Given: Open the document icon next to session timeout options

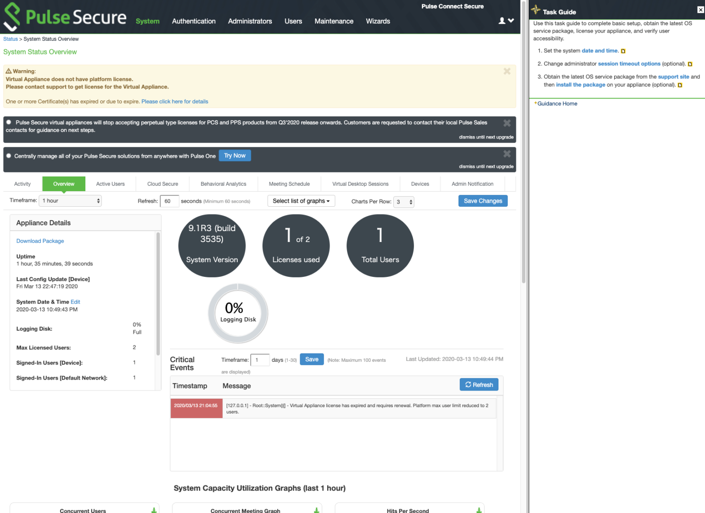Looking at the screenshot, I should pyautogui.click(x=690, y=64).
